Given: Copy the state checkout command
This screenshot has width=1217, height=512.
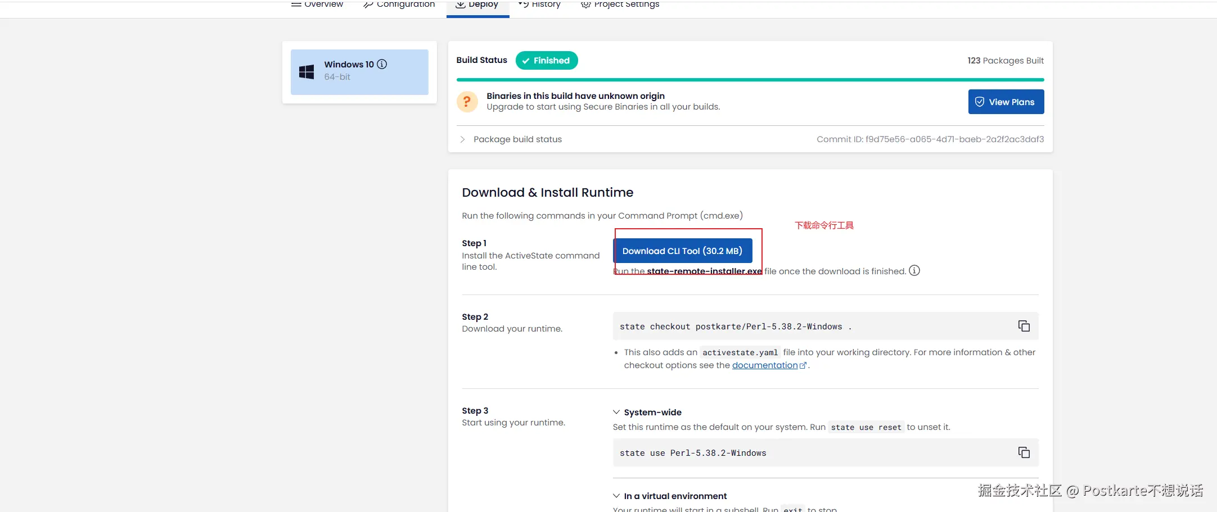Looking at the screenshot, I should (1024, 327).
